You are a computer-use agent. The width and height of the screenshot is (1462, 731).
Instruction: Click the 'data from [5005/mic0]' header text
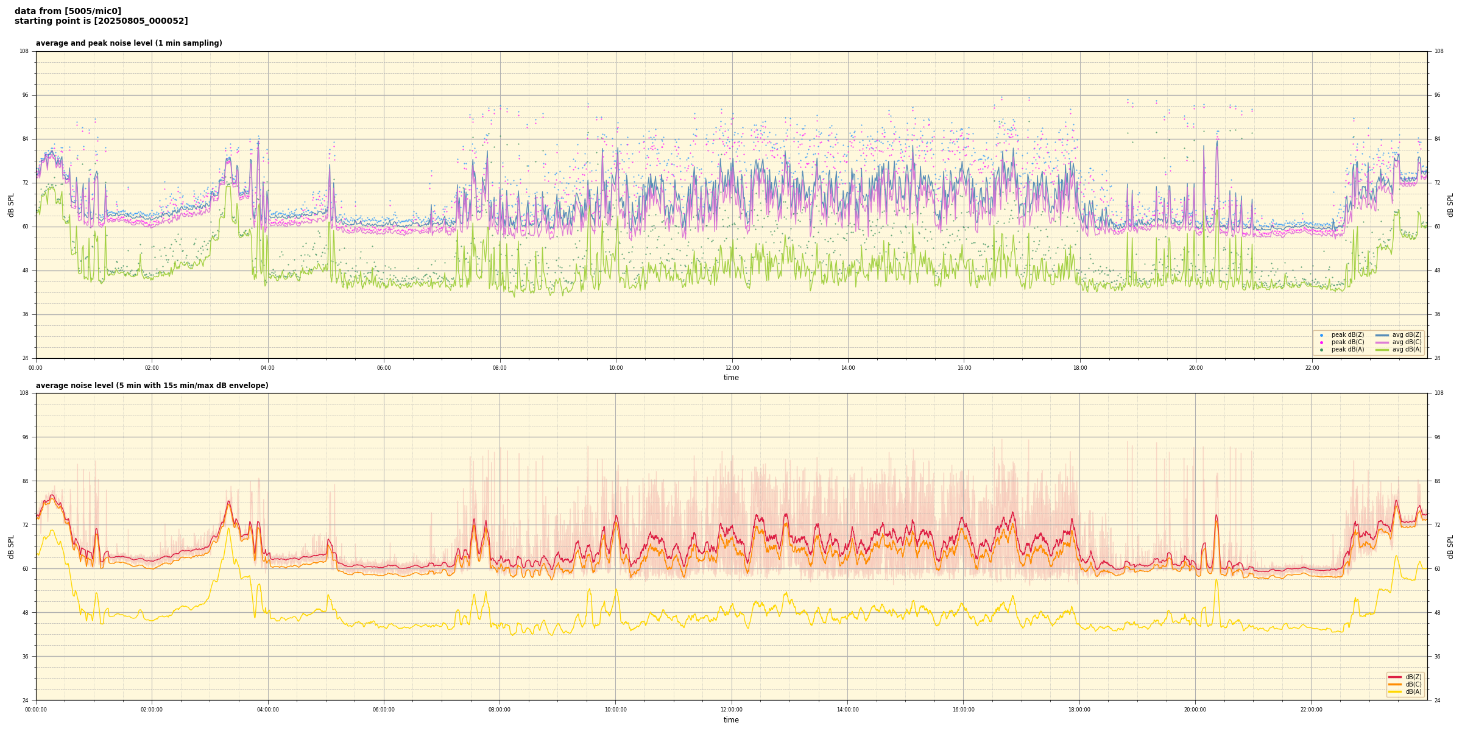pos(68,11)
